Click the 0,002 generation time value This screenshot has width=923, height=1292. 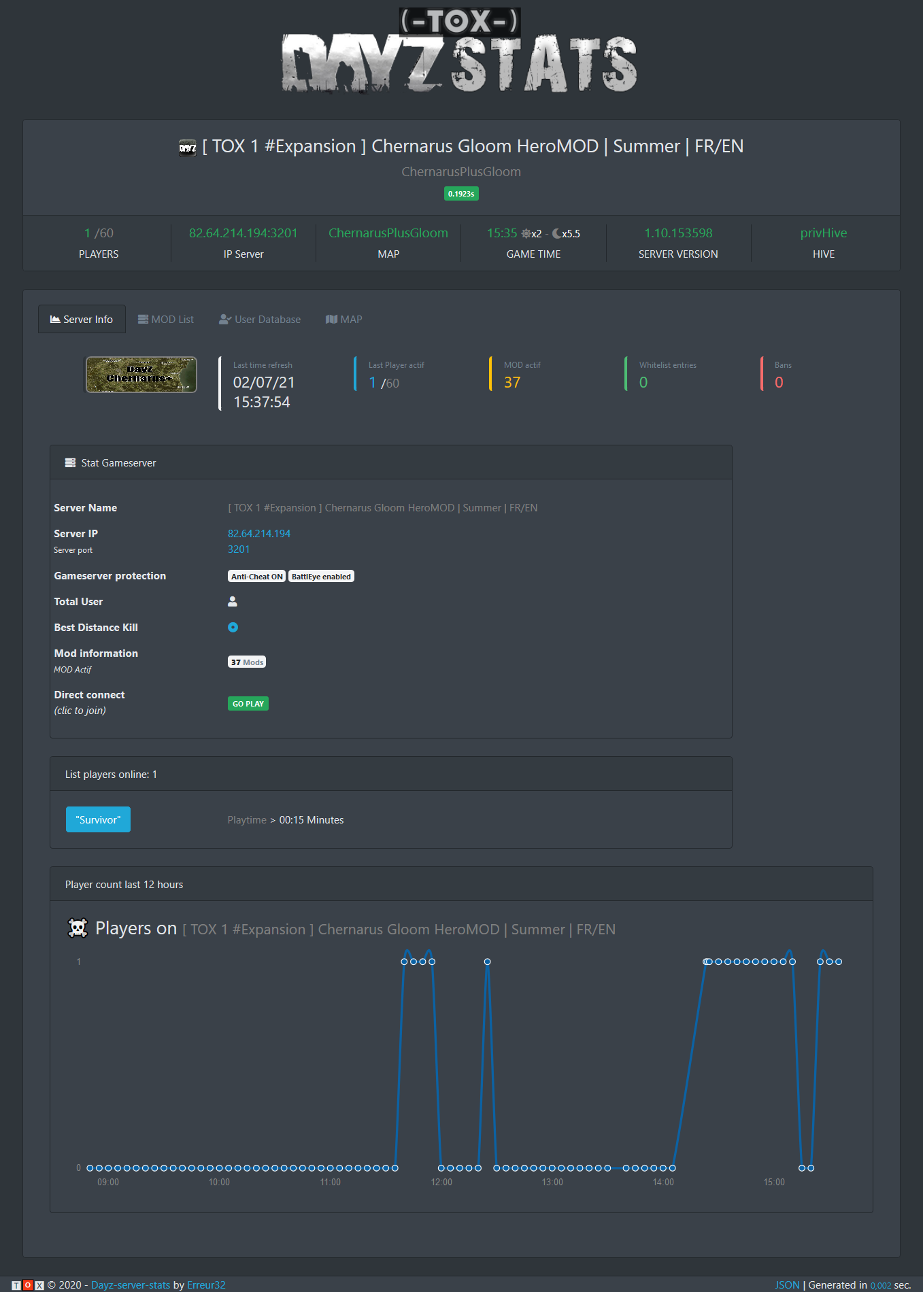[x=880, y=1285]
